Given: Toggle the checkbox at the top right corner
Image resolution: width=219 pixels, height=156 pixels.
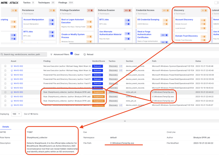Looking at the screenshot, I should 216,3.
